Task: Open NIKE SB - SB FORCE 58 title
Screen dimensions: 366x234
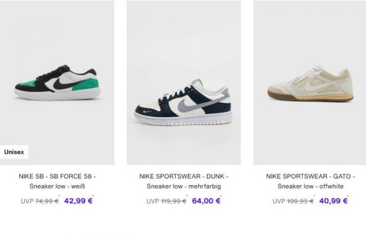Action: (x=57, y=176)
